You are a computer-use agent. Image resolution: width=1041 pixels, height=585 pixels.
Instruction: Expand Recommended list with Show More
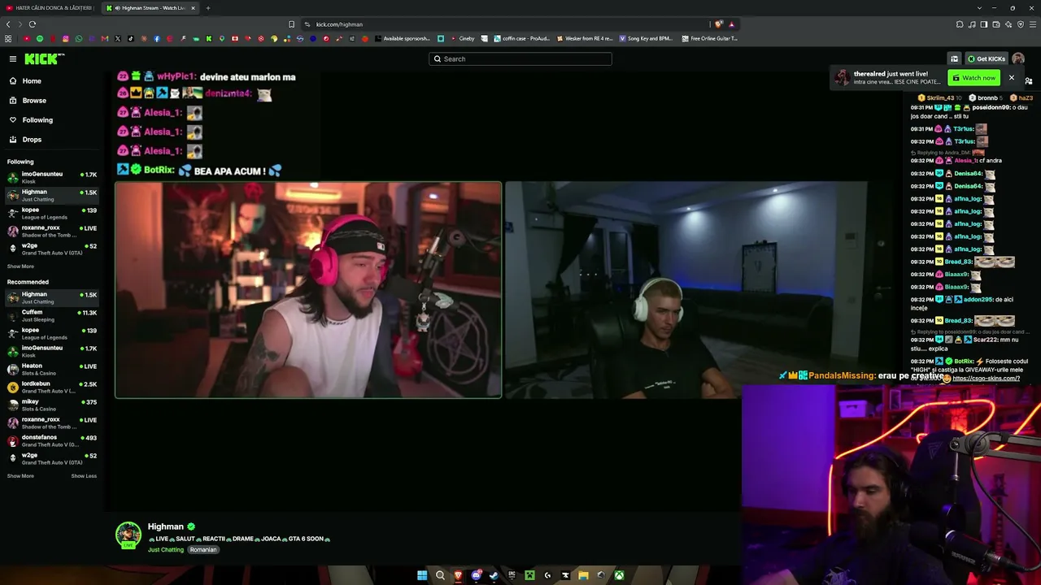pyautogui.click(x=20, y=476)
